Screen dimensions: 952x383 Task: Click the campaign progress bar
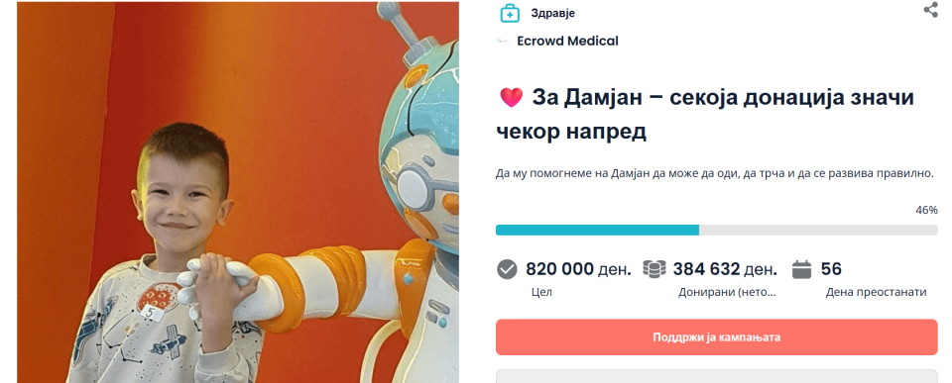[x=716, y=231]
